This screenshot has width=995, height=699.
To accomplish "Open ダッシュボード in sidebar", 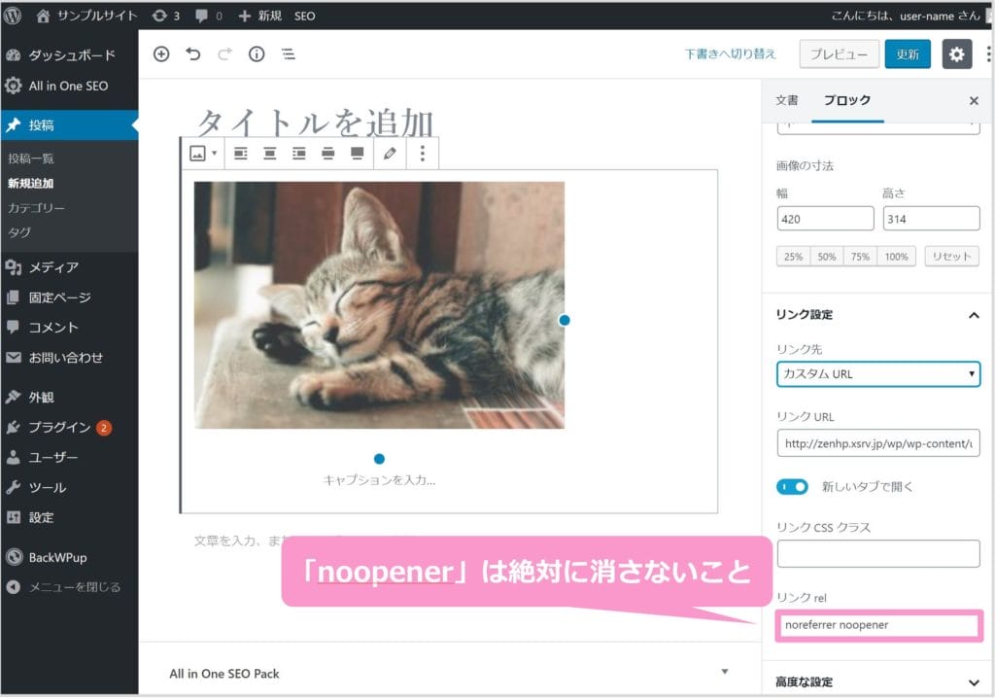I will point(69,55).
